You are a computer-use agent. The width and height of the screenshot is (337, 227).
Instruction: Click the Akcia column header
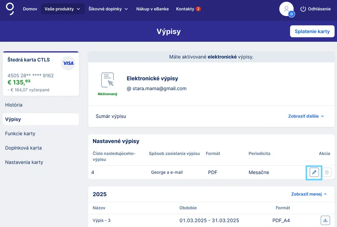coord(324,154)
